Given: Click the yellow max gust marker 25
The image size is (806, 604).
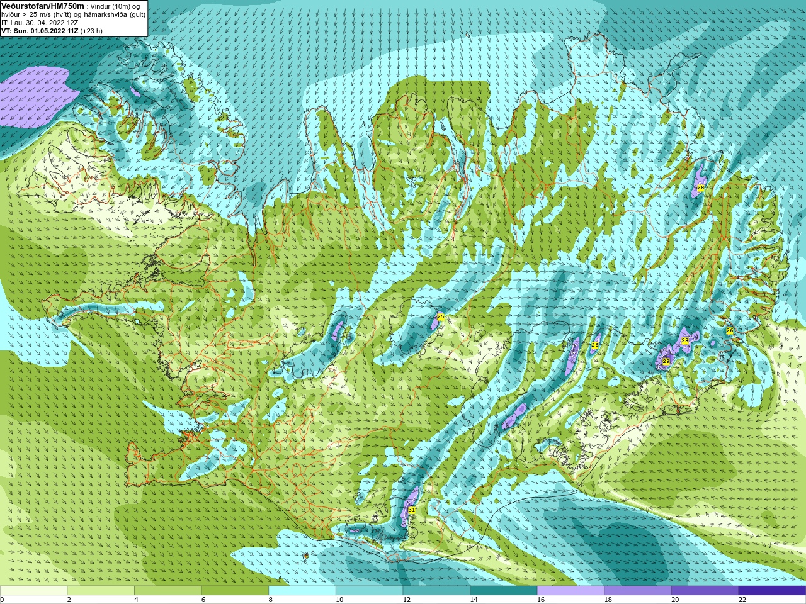Looking at the screenshot, I should click(x=441, y=316).
